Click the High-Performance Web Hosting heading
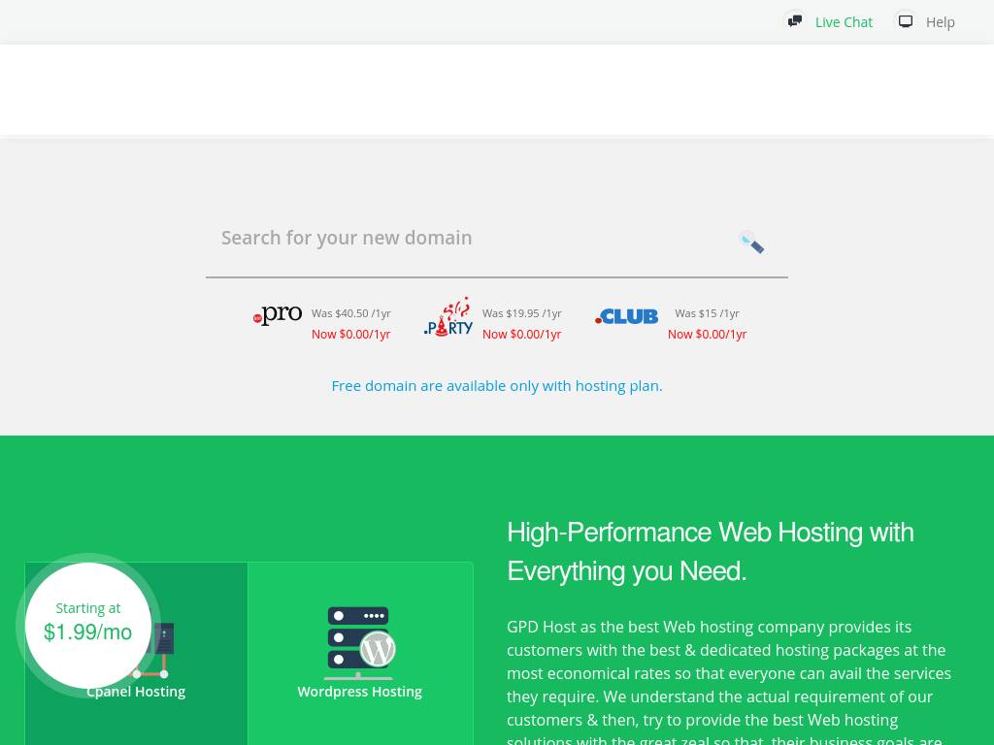This screenshot has width=994, height=745. click(710, 551)
